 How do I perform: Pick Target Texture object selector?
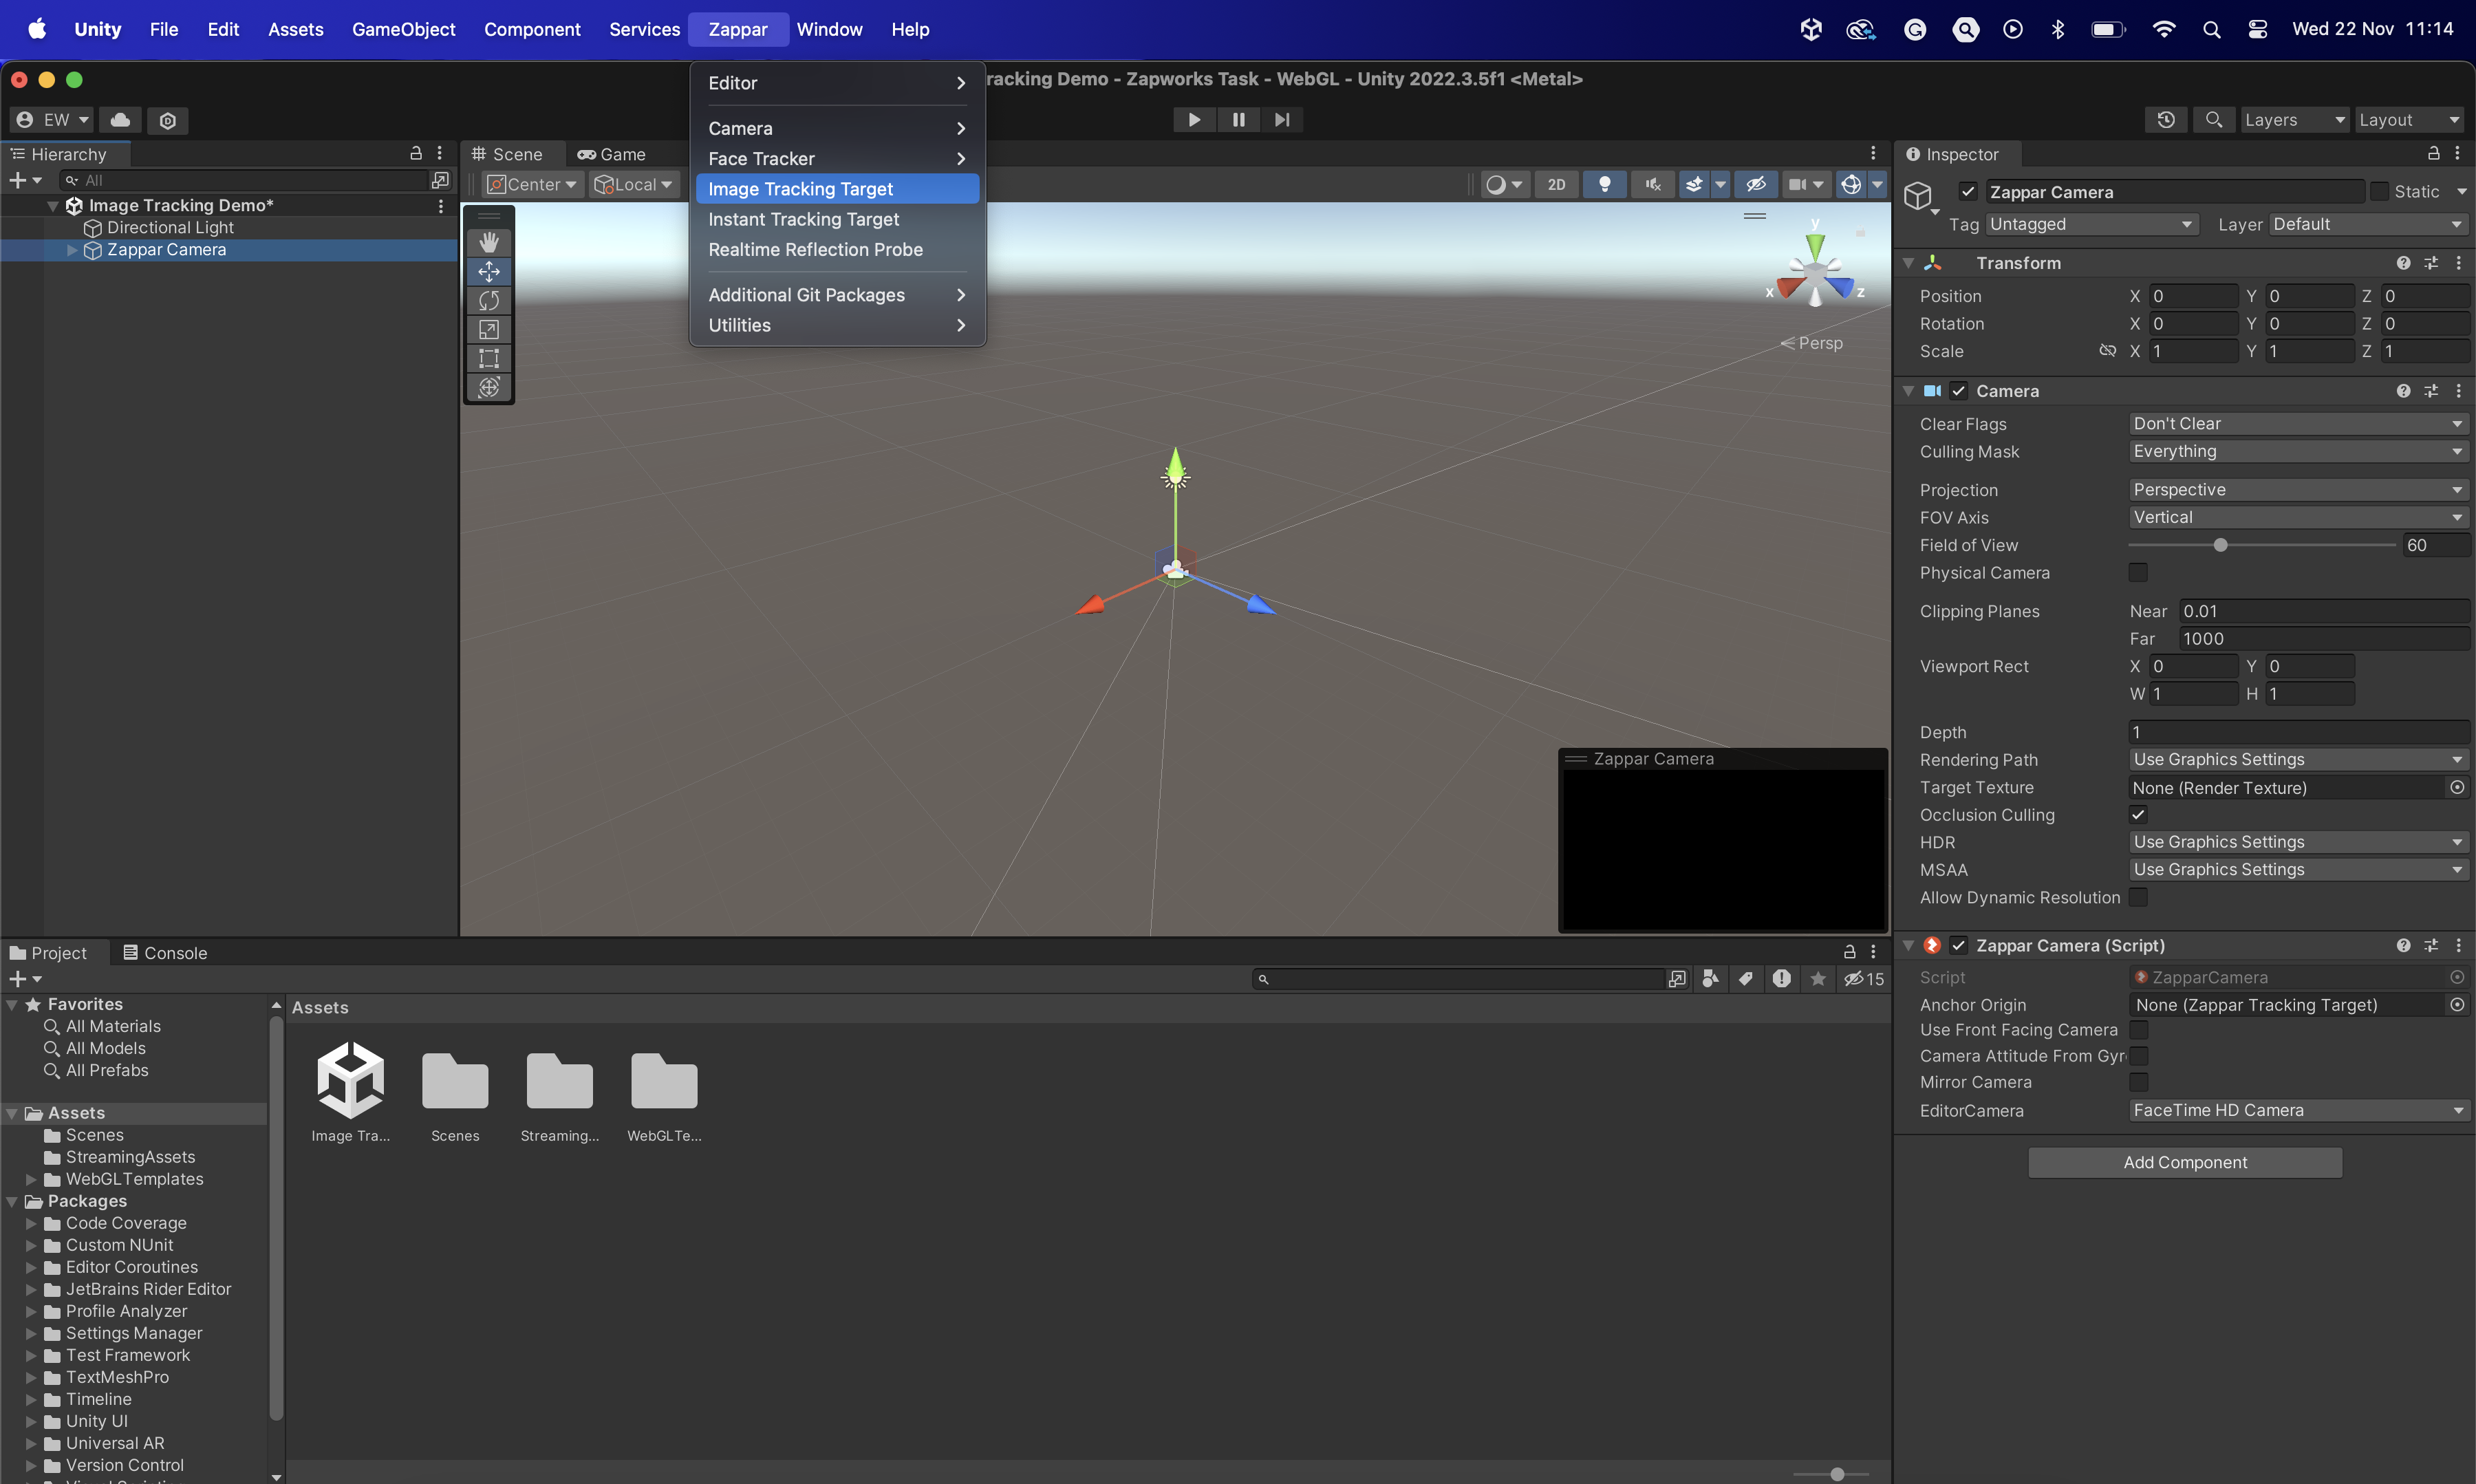(2457, 787)
